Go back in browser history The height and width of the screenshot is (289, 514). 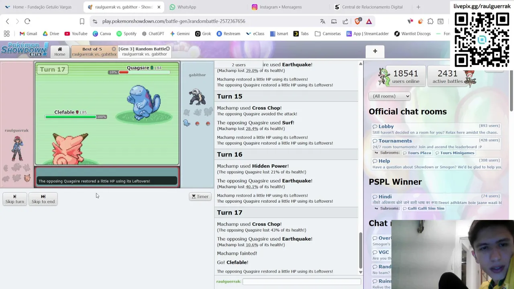pos(7,21)
